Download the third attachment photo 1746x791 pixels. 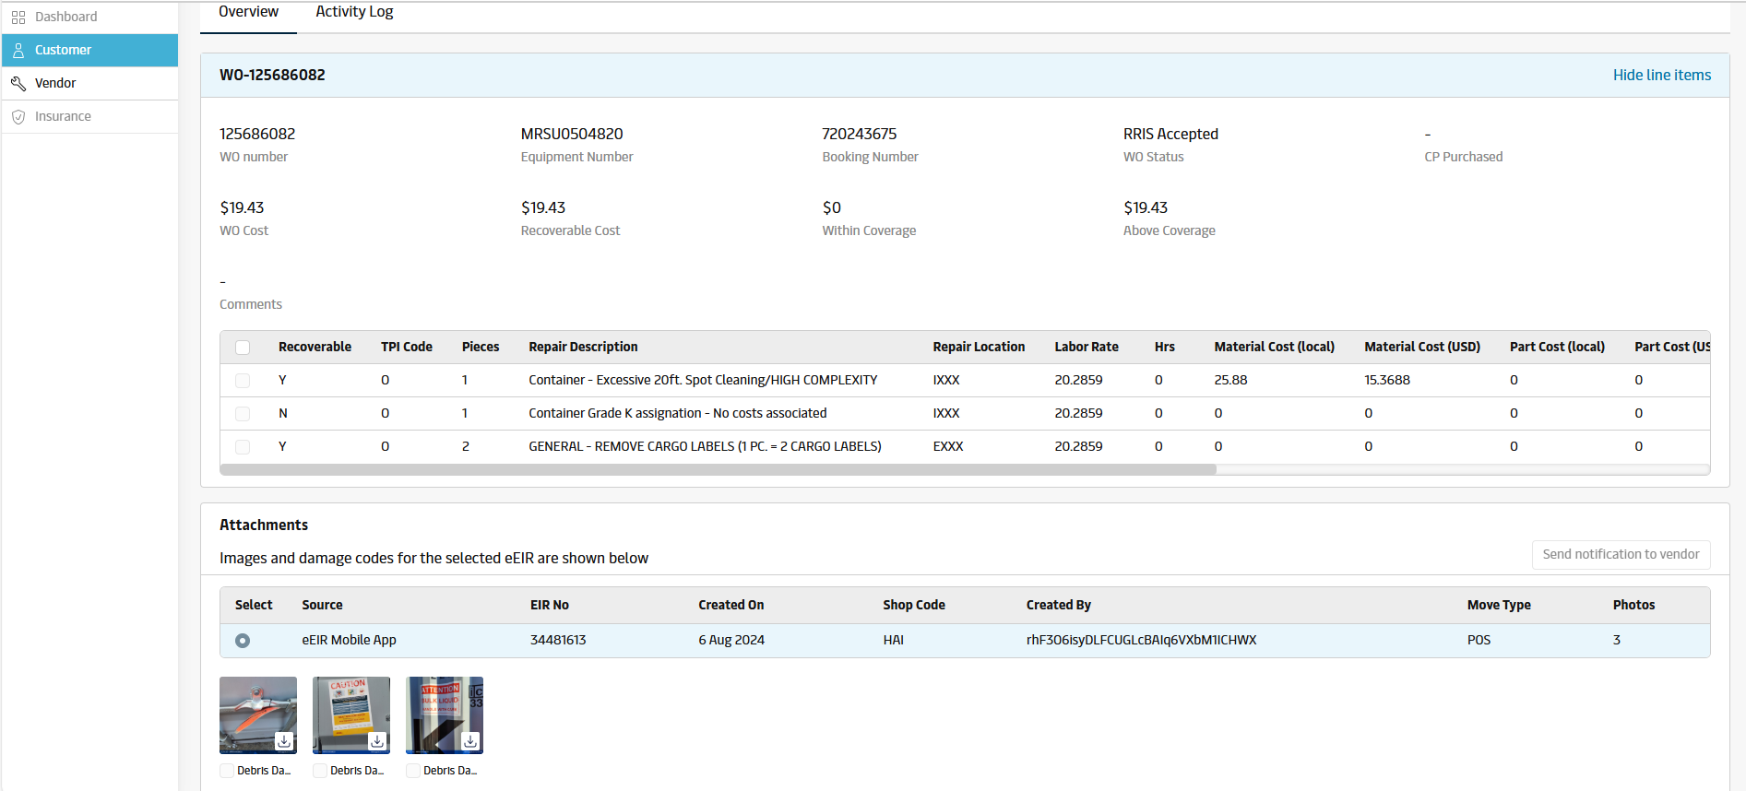[470, 741]
